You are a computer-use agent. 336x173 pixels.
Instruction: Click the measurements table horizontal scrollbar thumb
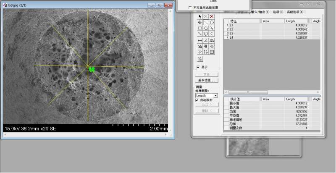(x=248, y=92)
